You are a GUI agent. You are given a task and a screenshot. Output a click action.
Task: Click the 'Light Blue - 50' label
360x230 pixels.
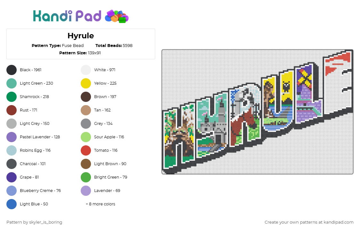pyautogui.click(x=34, y=204)
